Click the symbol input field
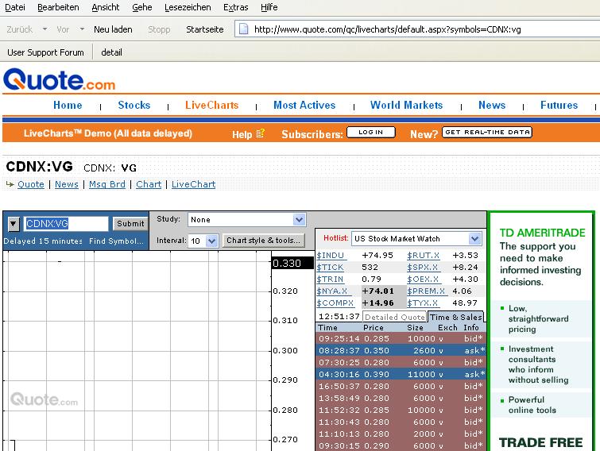Viewport: 600px width, 451px height. click(x=66, y=224)
